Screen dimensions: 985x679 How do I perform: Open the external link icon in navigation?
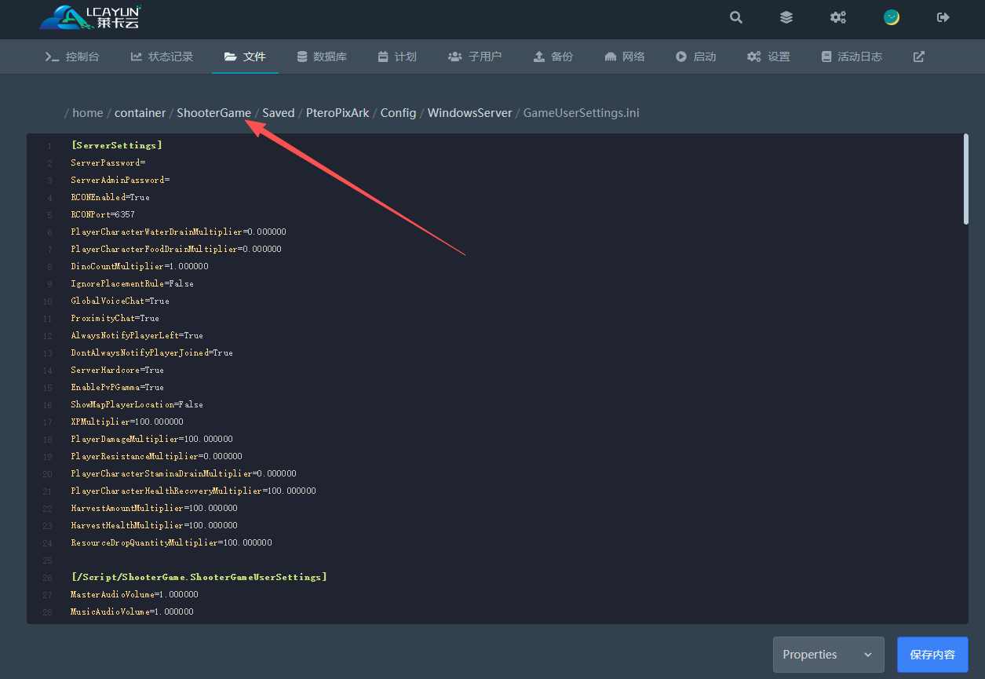(918, 57)
